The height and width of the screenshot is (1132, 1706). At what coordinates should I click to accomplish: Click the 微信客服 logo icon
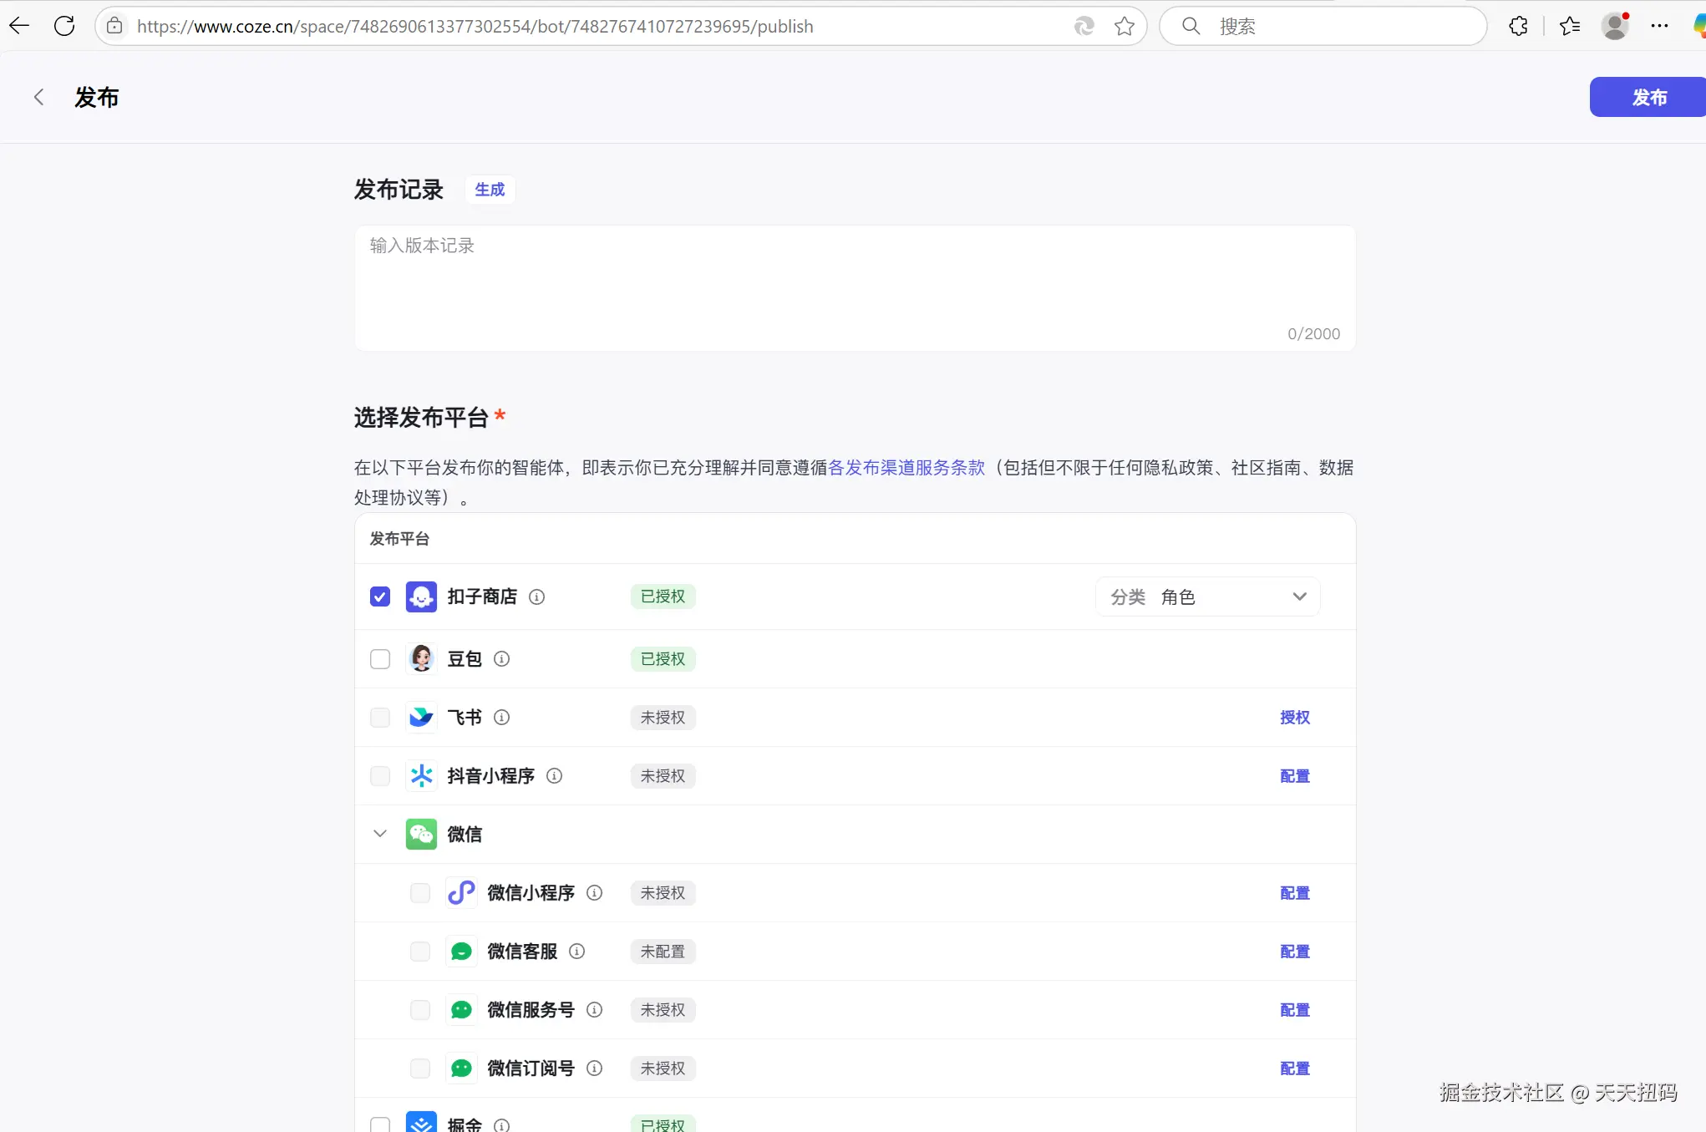[x=461, y=952]
